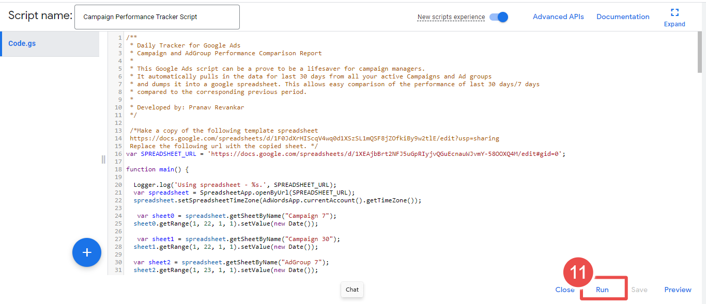706x304 pixels.
Task: Click the setSpreadsheetTimeZone code line
Action: pos(278,200)
